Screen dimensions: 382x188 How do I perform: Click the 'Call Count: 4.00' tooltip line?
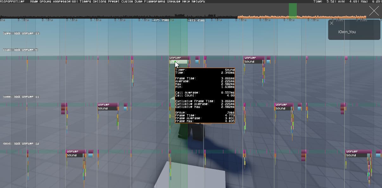205,96
